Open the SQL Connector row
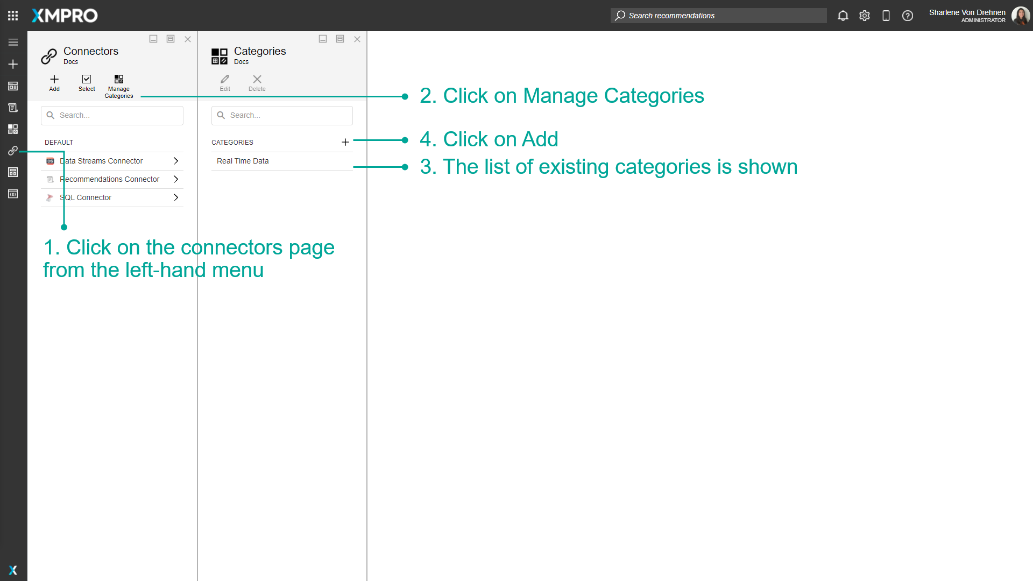 tap(112, 197)
